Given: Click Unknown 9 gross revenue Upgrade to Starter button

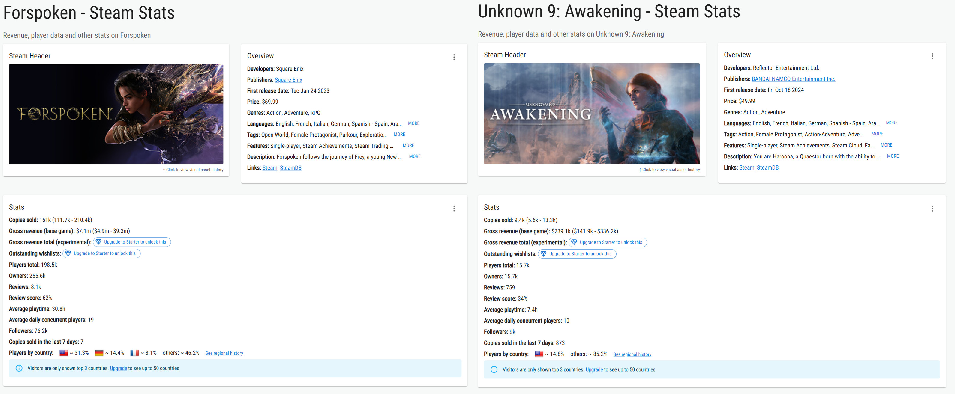Looking at the screenshot, I should tap(607, 243).
